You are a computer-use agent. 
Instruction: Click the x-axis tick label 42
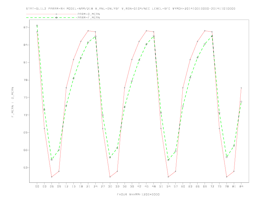click(x=139, y=186)
